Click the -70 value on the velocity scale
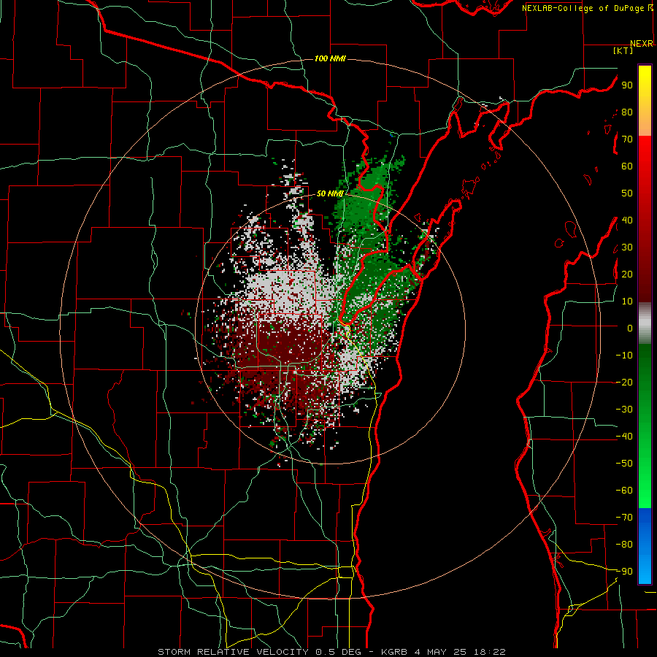This screenshot has width=657, height=657. pos(624,518)
